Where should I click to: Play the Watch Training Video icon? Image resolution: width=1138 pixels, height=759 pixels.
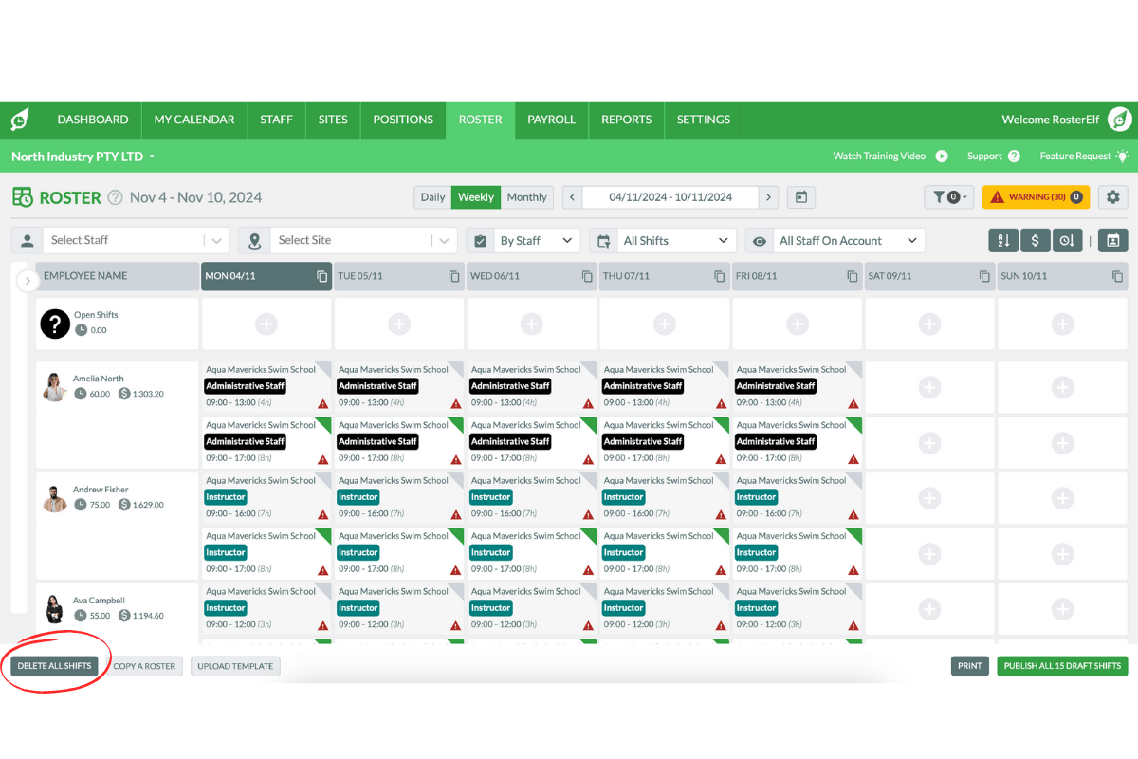point(942,157)
